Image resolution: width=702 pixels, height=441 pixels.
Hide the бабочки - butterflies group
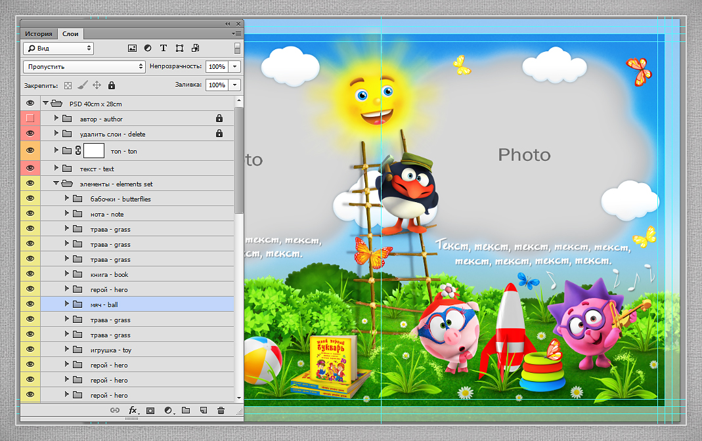pyautogui.click(x=30, y=199)
